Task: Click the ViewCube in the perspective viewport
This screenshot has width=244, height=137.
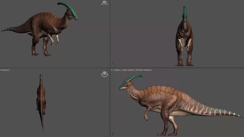Action: 104,3
